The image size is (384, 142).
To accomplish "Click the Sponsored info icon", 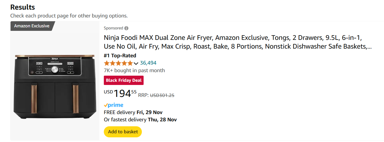I will [x=126, y=28].
